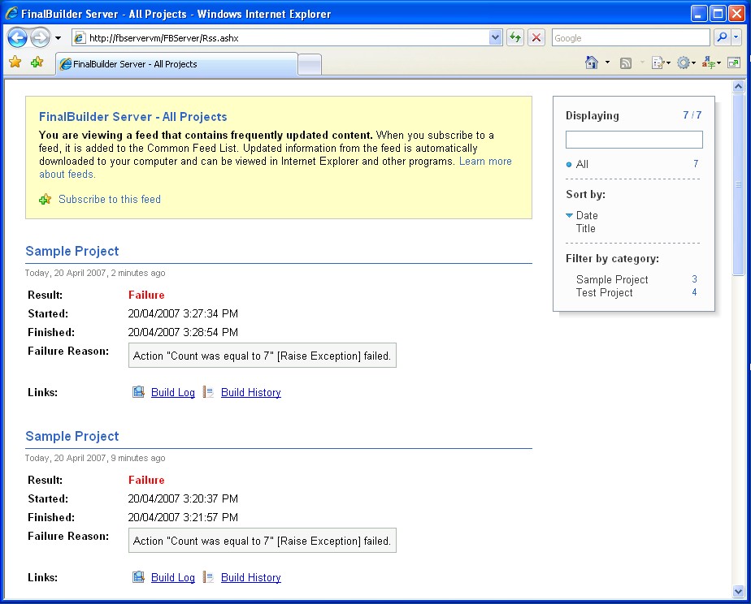The image size is (751, 604).
Task: Click the first Failure Reason message box
Action: 263,356
